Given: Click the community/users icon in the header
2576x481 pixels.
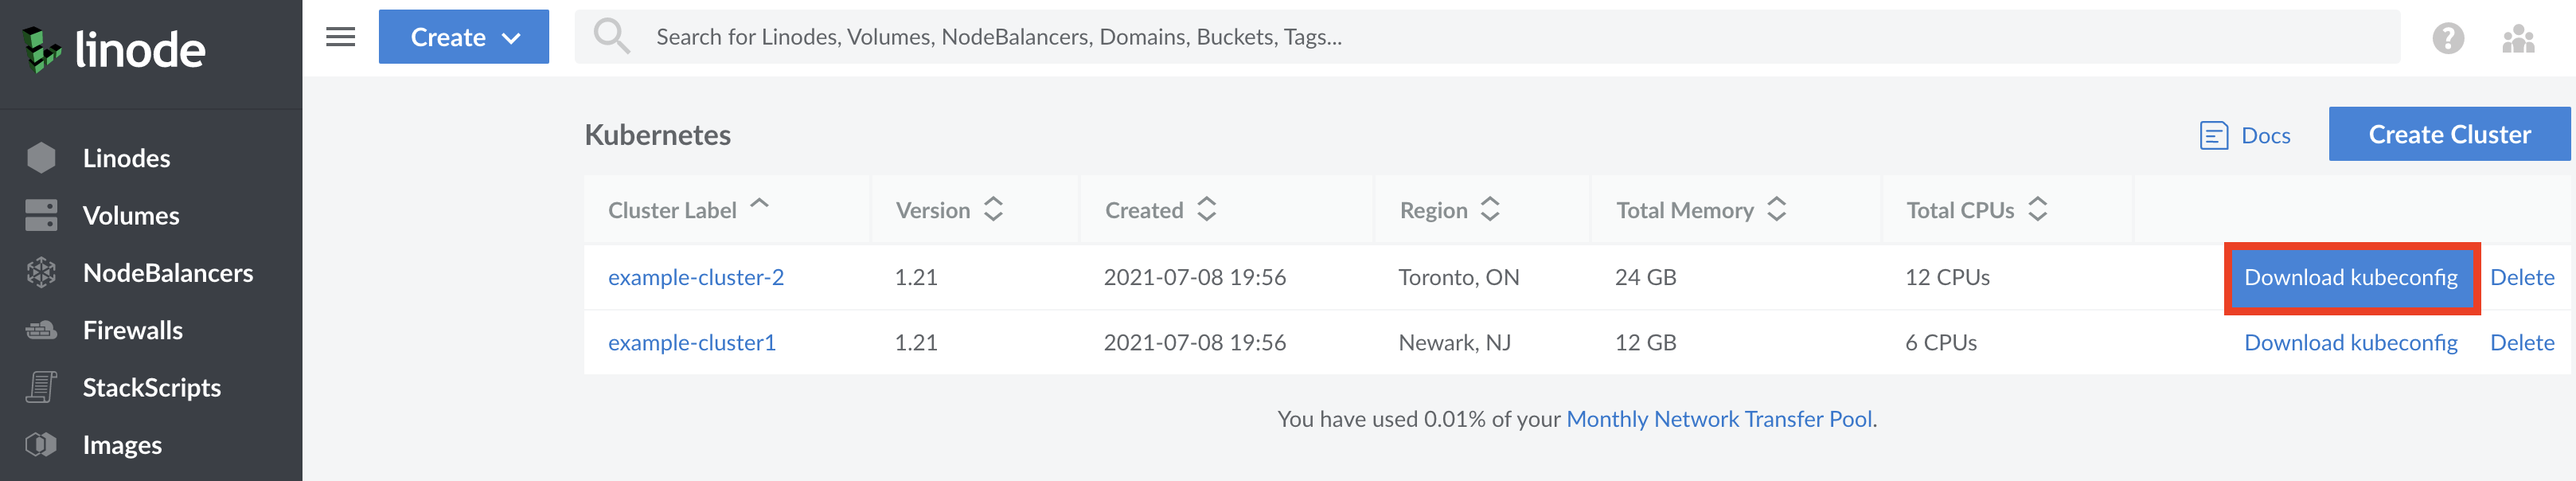Looking at the screenshot, I should click(x=2518, y=38).
